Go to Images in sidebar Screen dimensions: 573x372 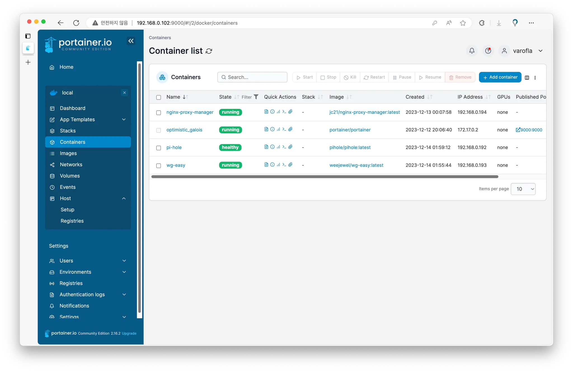click(x=68, y=153)
